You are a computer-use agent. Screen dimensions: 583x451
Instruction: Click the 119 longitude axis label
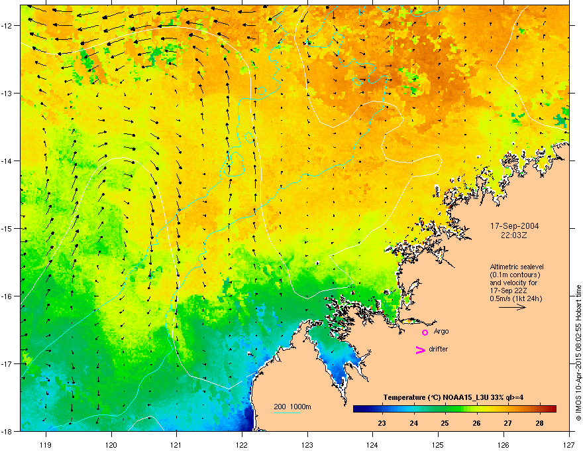pos(46,444)
